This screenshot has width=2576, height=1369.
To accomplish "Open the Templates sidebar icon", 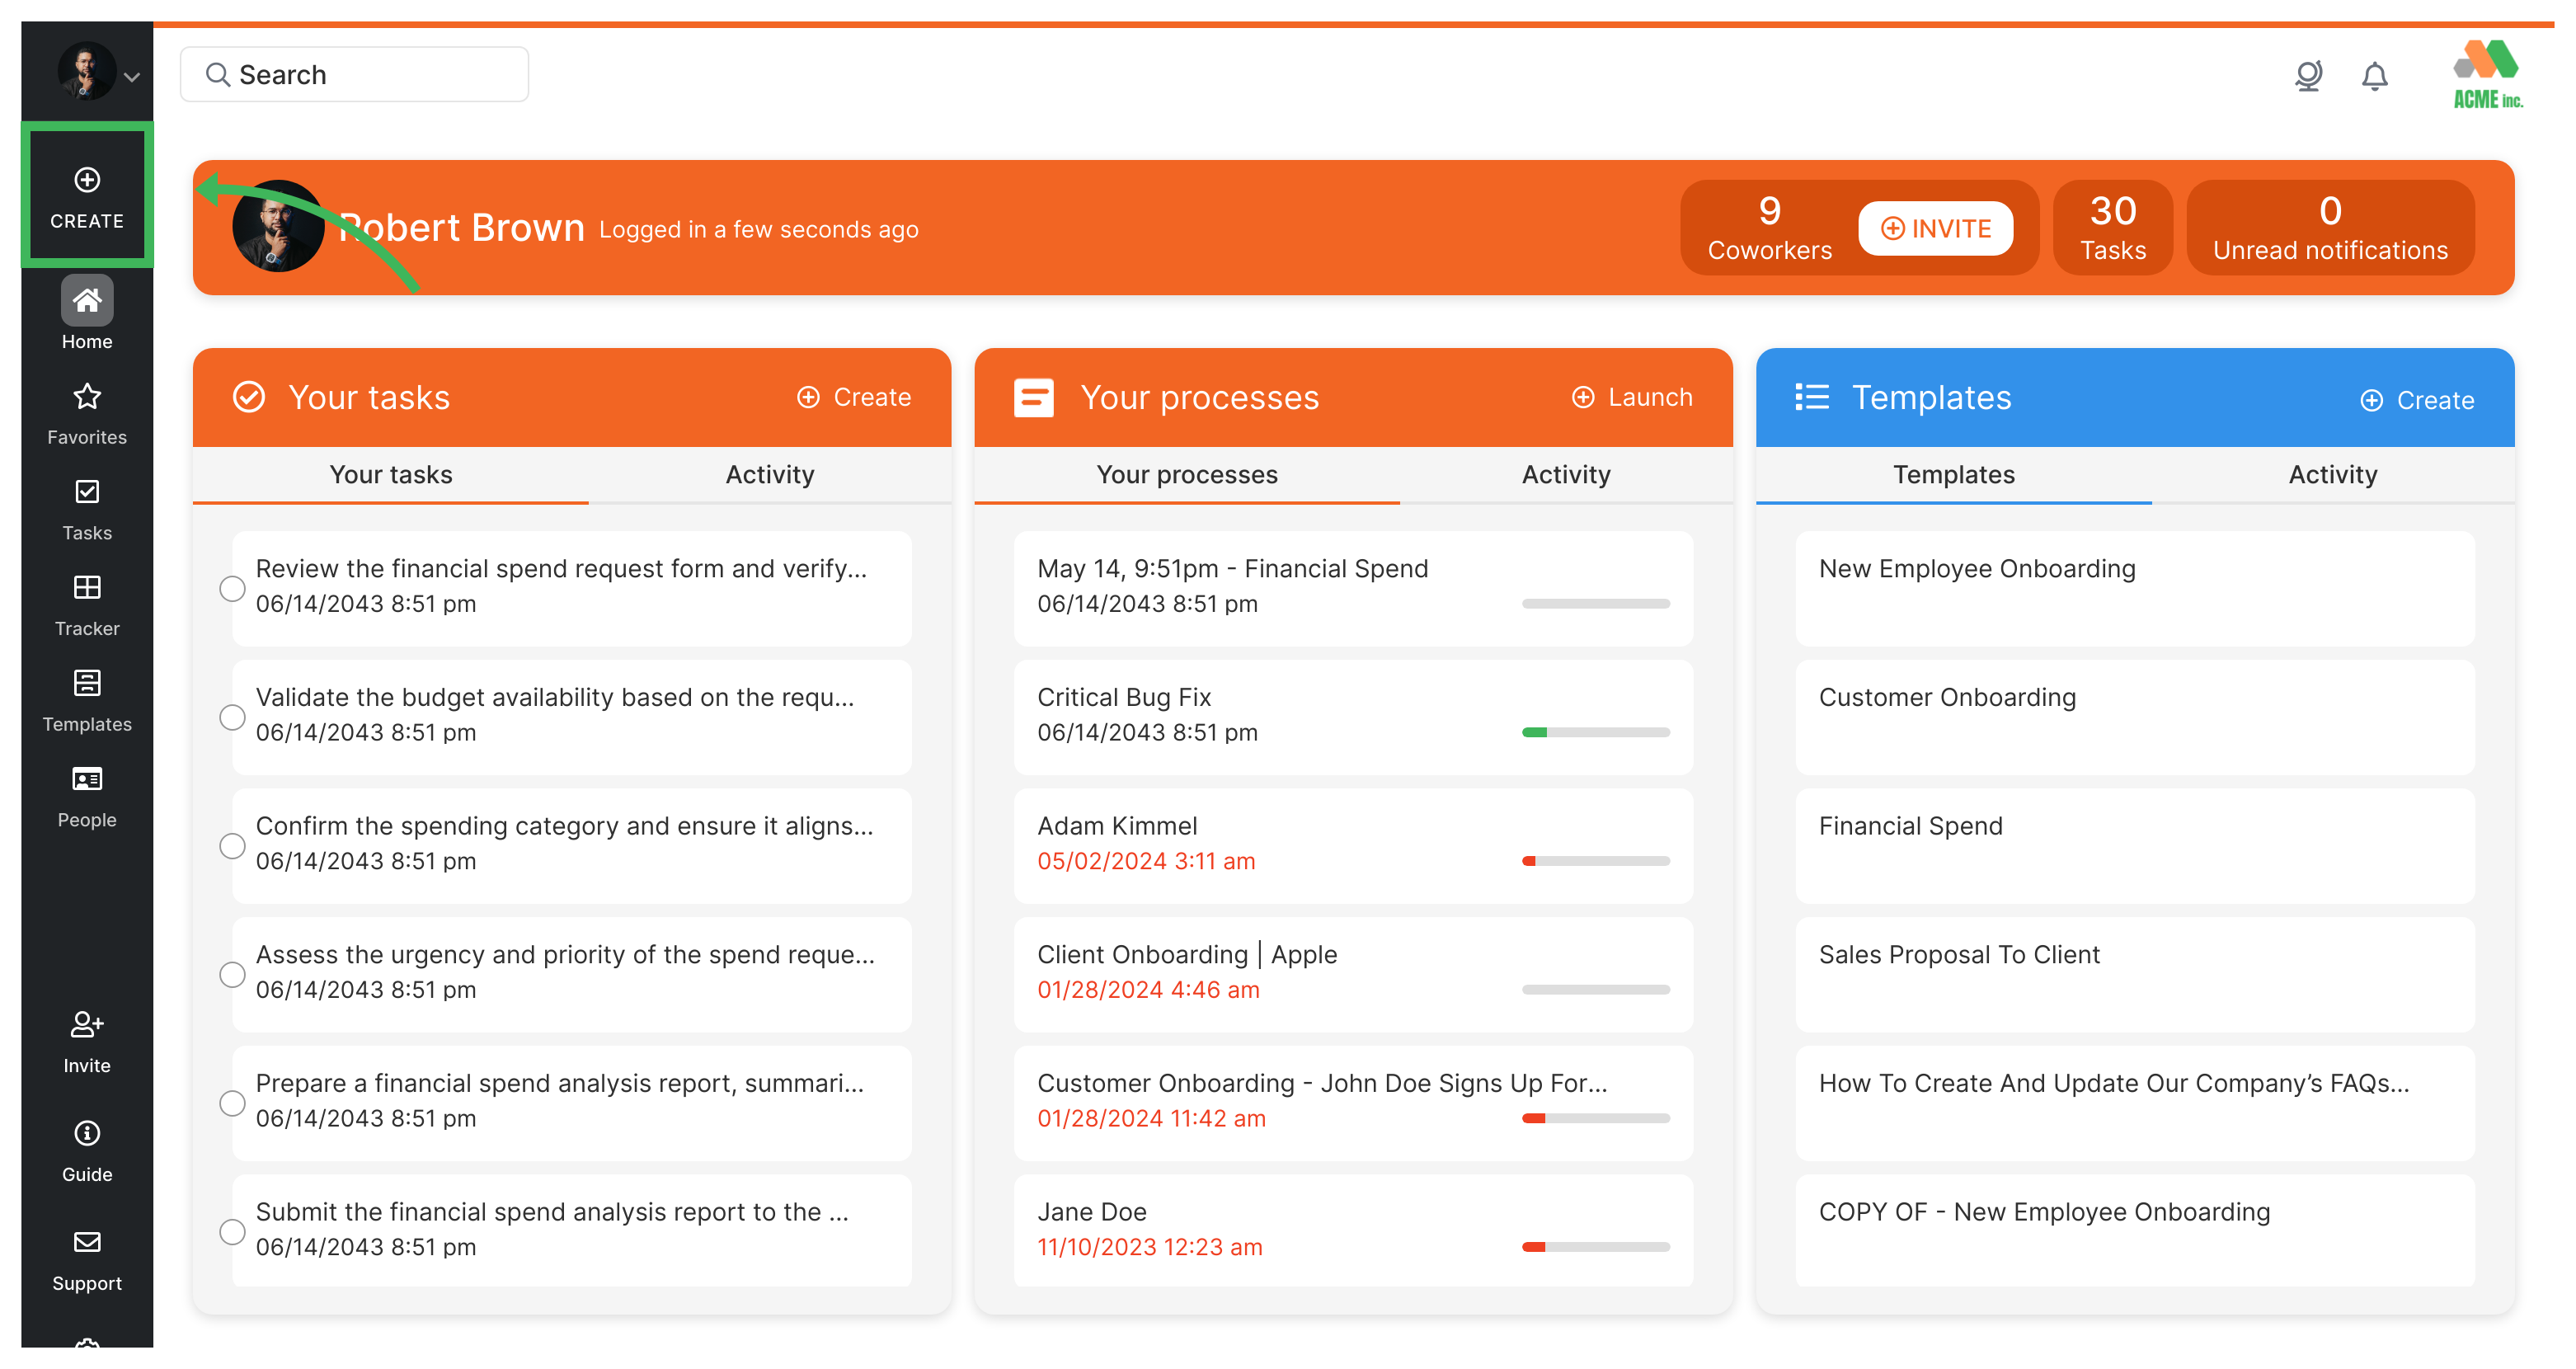I will click(87, 683).
